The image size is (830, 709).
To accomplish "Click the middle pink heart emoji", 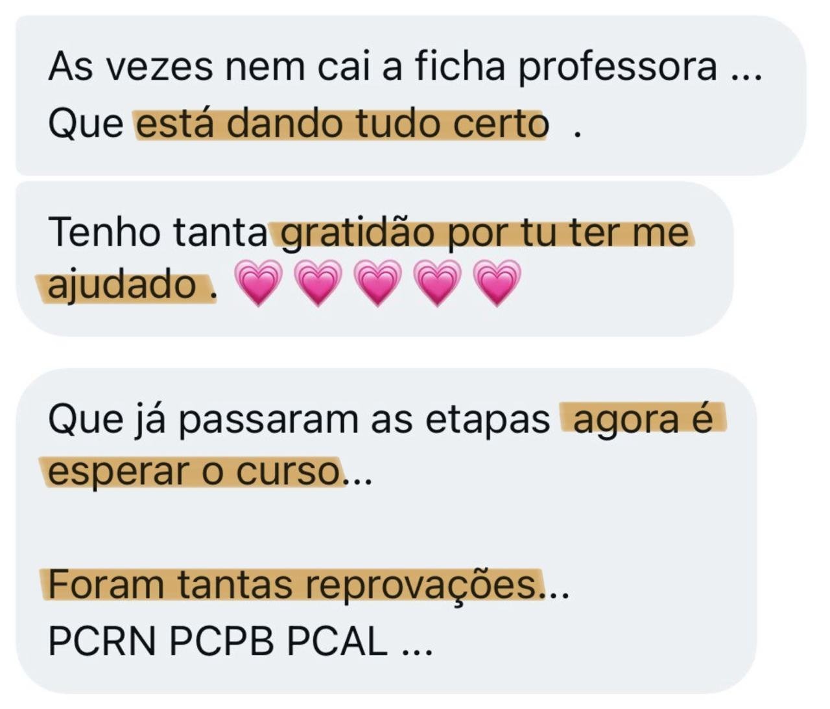I will pyautogui.click(x=378, y=283).
